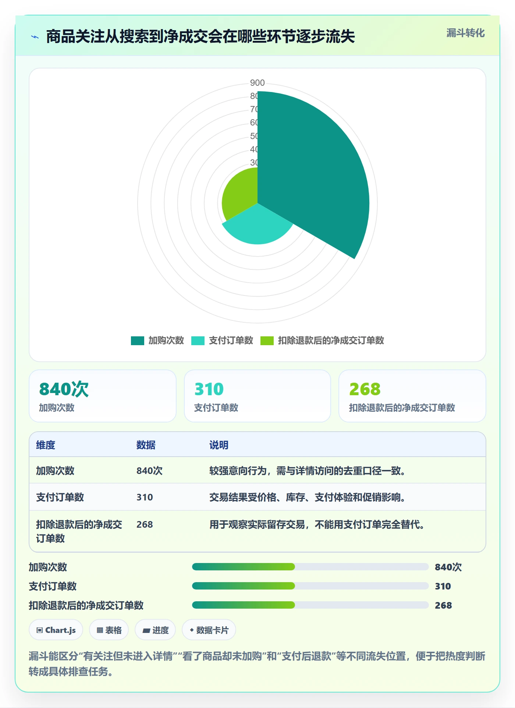515x708 pixels.
Task: Click the 310 value beside the progress bar
Action: click(x=443, y=586)
